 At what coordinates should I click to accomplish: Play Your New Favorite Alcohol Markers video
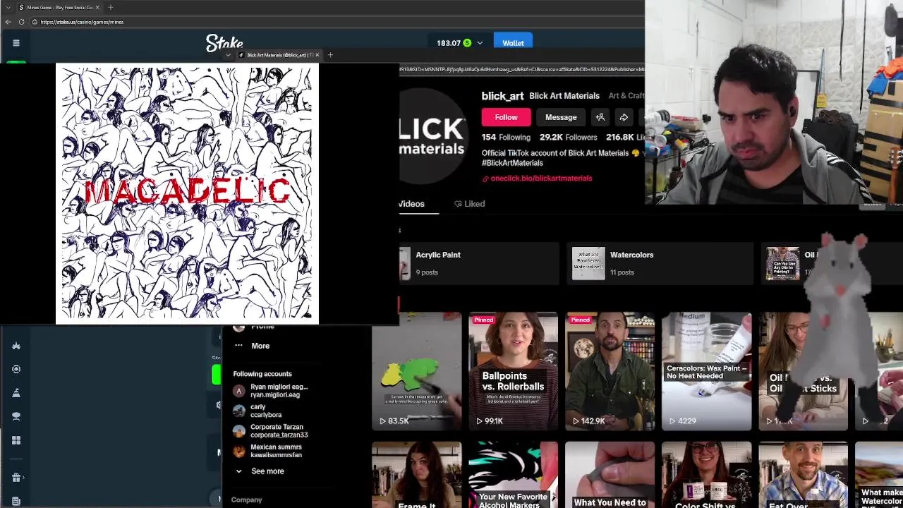coord(514,475)
